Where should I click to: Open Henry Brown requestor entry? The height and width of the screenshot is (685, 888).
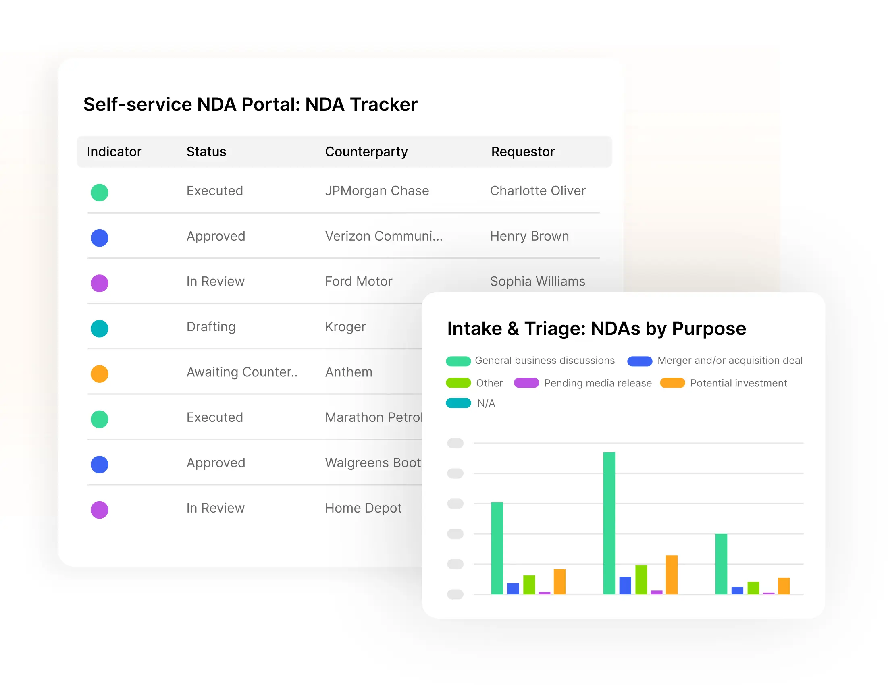tap(529, 236)
